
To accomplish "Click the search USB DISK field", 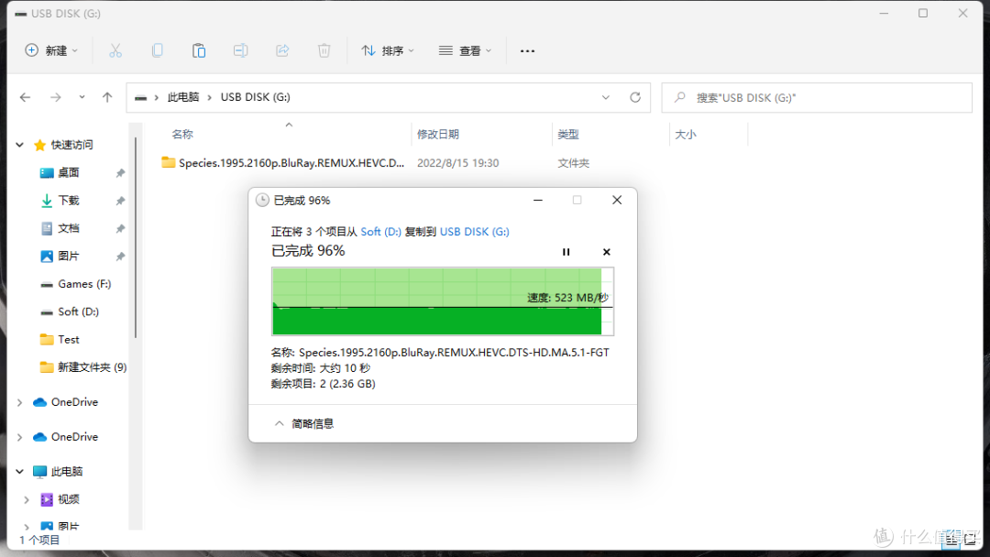I will point(817,98).
